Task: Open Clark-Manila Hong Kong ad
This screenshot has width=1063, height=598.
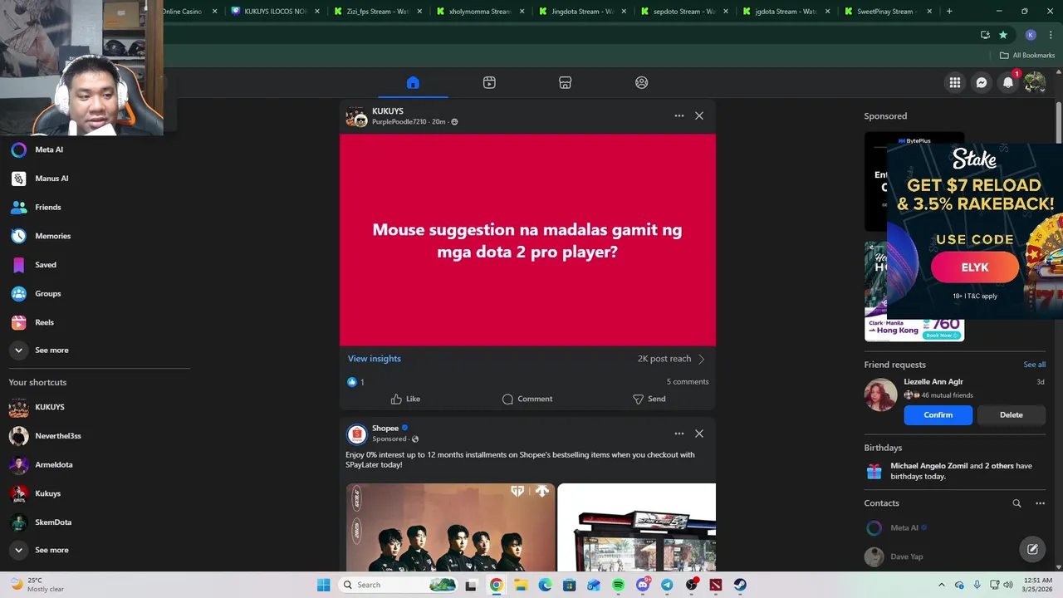Action: click(914, 329)
